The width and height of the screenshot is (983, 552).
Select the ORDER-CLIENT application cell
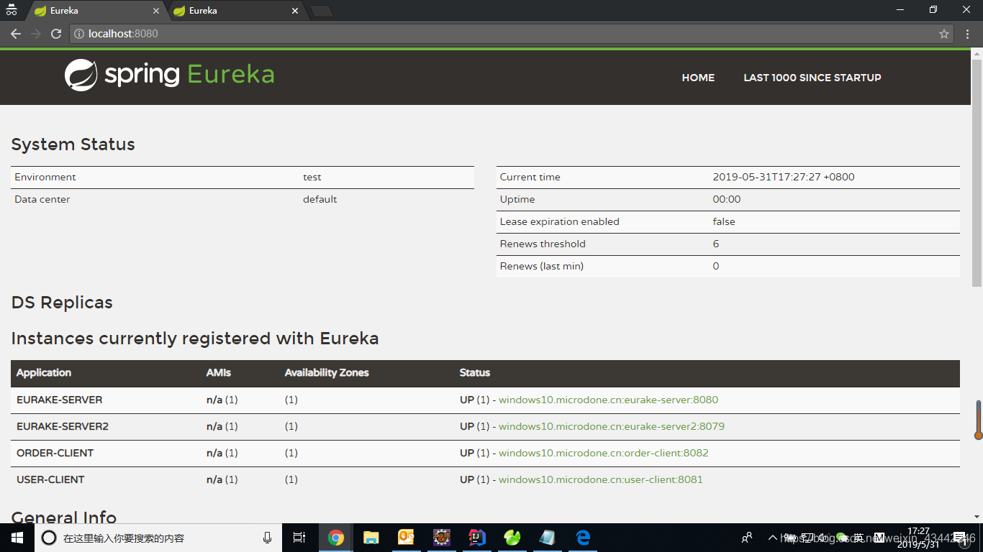pos(55,453)
